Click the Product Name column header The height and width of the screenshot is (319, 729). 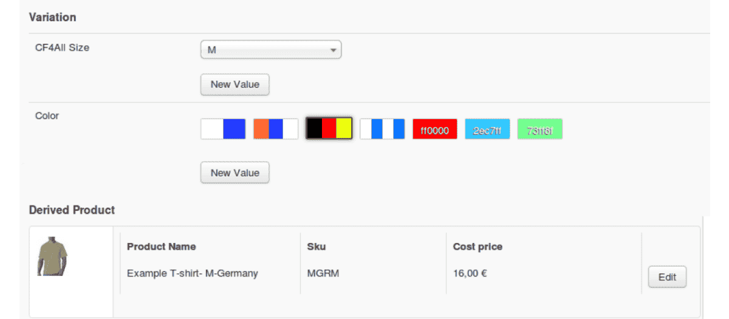pos(161,247)
